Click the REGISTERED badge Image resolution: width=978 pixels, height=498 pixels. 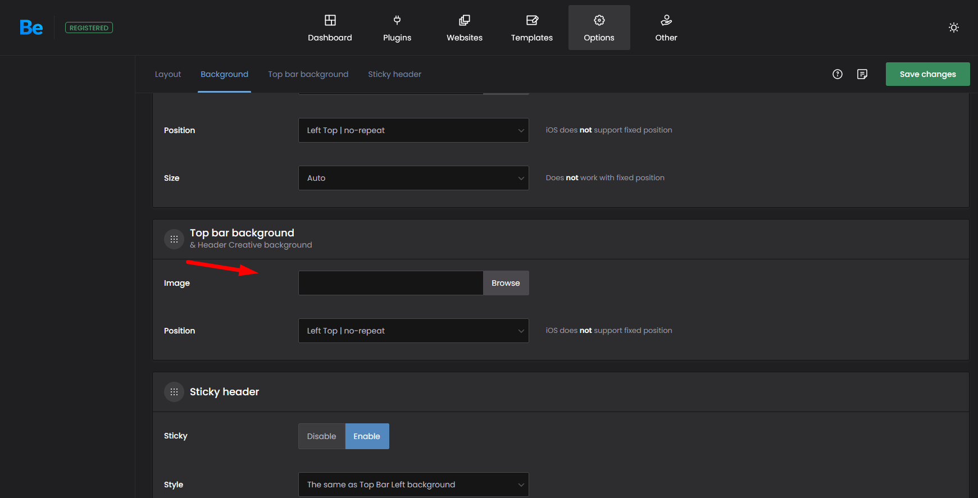coord(89,28)
